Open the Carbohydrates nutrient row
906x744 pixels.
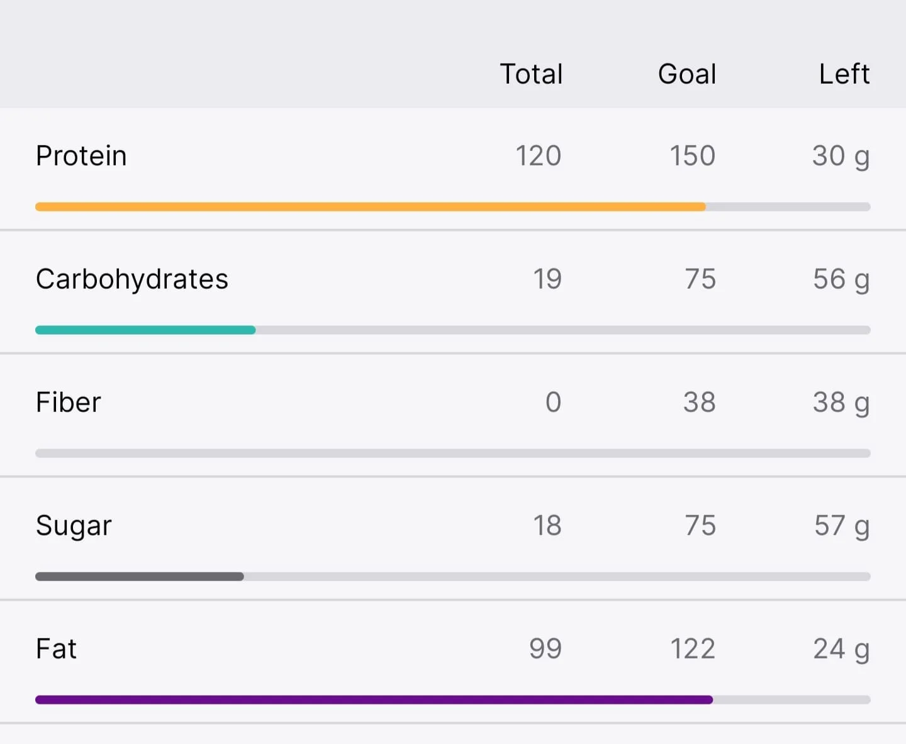point(453,292)
